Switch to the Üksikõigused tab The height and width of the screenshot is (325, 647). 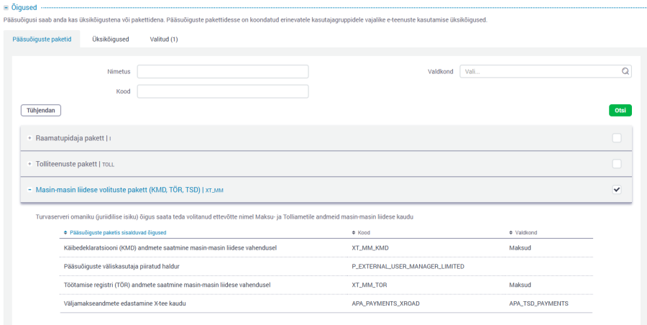click(111, 40)
